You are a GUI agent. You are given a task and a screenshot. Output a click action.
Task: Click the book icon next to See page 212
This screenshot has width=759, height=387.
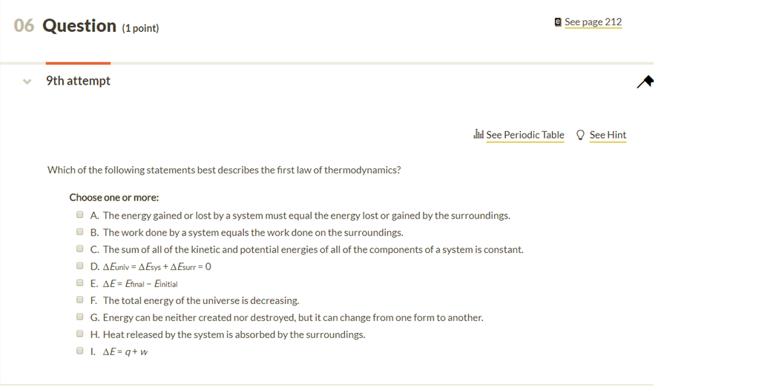tap(558, 21)
